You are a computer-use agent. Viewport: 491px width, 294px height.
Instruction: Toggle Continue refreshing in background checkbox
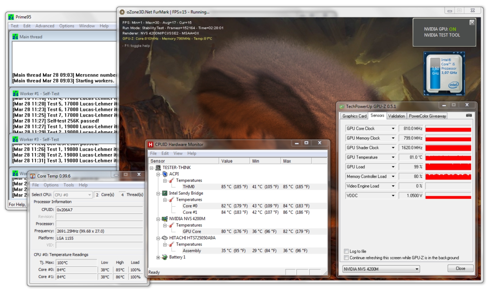[347, 258]
